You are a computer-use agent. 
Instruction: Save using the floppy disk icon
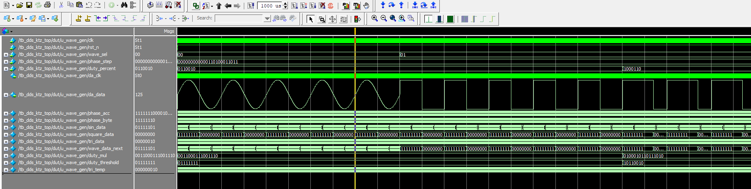point(29,5)
